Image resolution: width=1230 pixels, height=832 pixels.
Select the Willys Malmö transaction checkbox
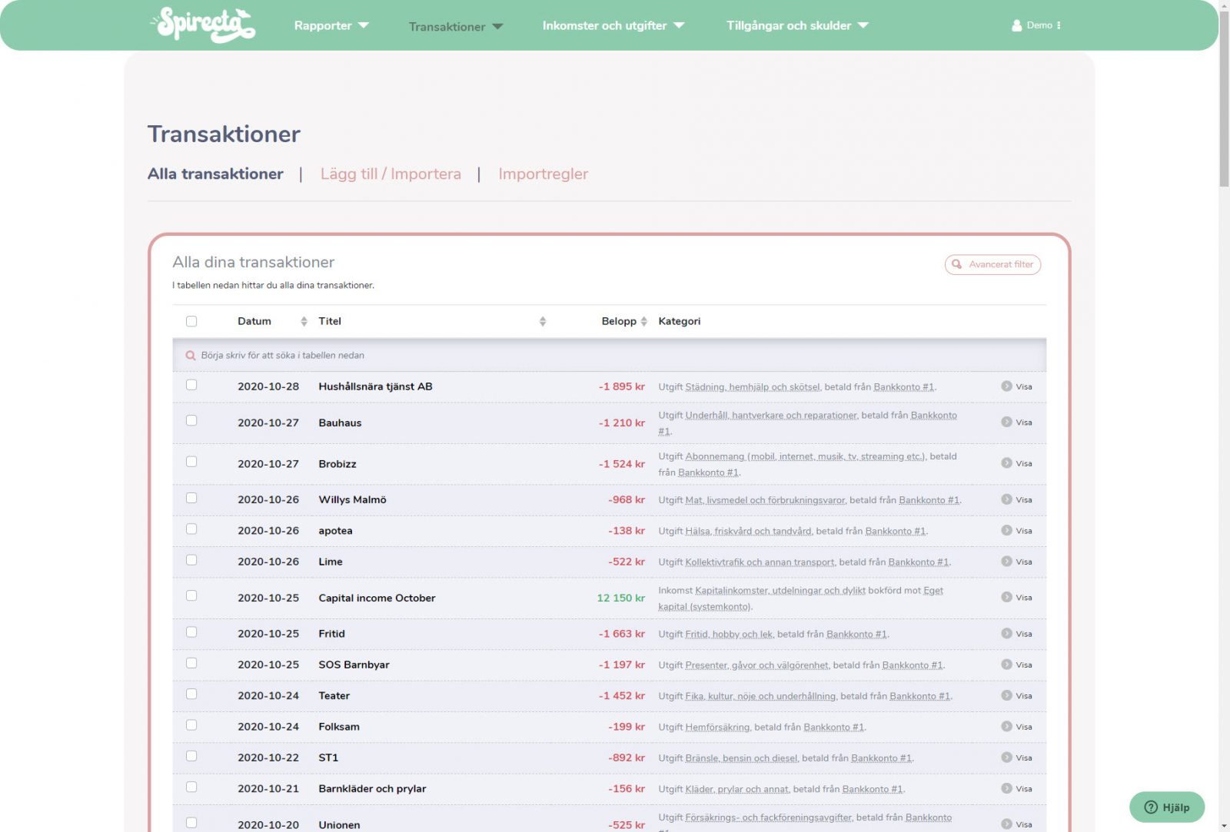click(191, 498)
